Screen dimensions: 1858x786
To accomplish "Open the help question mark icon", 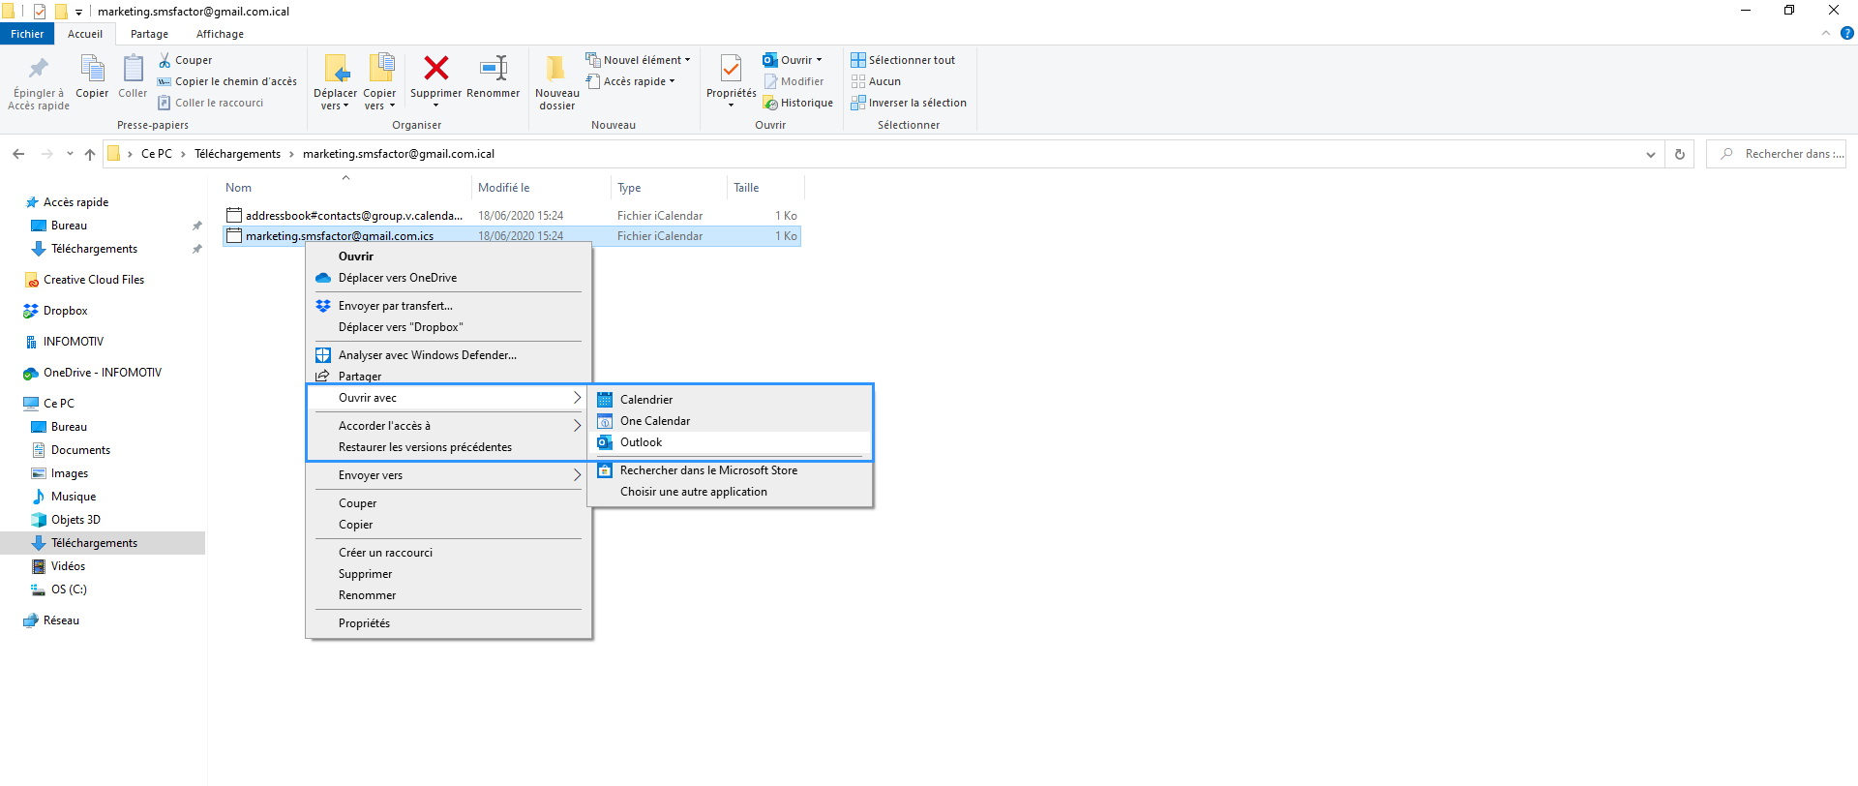I will click(x=1846, y=33).
